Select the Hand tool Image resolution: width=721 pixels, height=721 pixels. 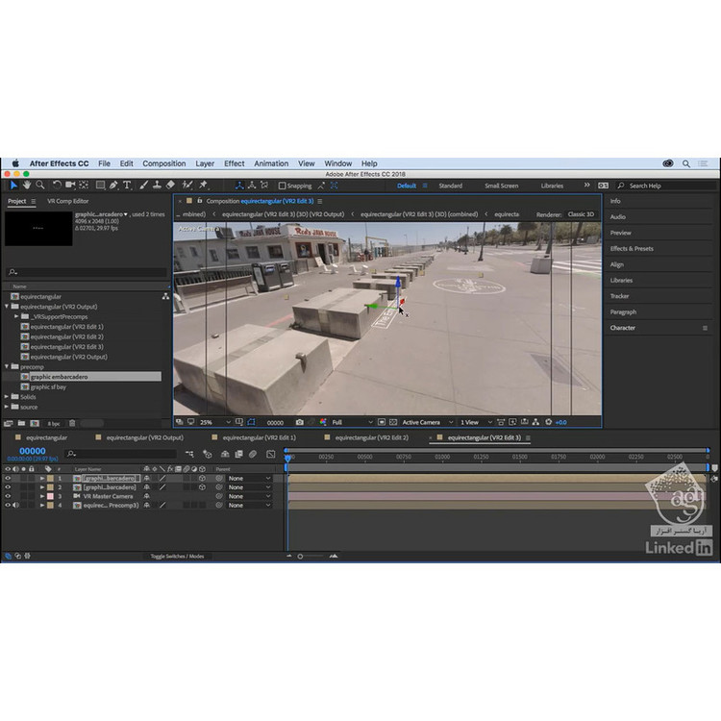pyautogui.click(x=27, y=185)
